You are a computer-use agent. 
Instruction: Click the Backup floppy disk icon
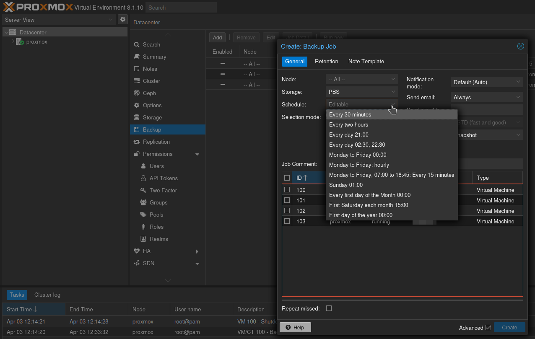pyautogui.click(x=137, y=130)
